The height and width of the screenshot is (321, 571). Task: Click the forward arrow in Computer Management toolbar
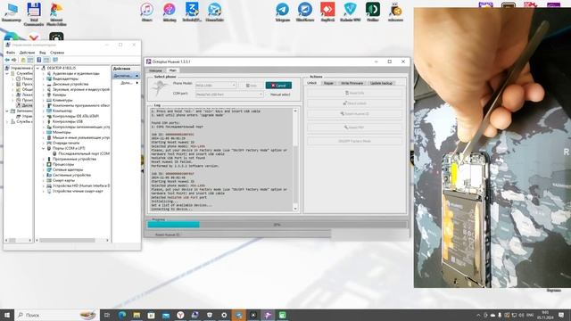[x=14, y=60]
